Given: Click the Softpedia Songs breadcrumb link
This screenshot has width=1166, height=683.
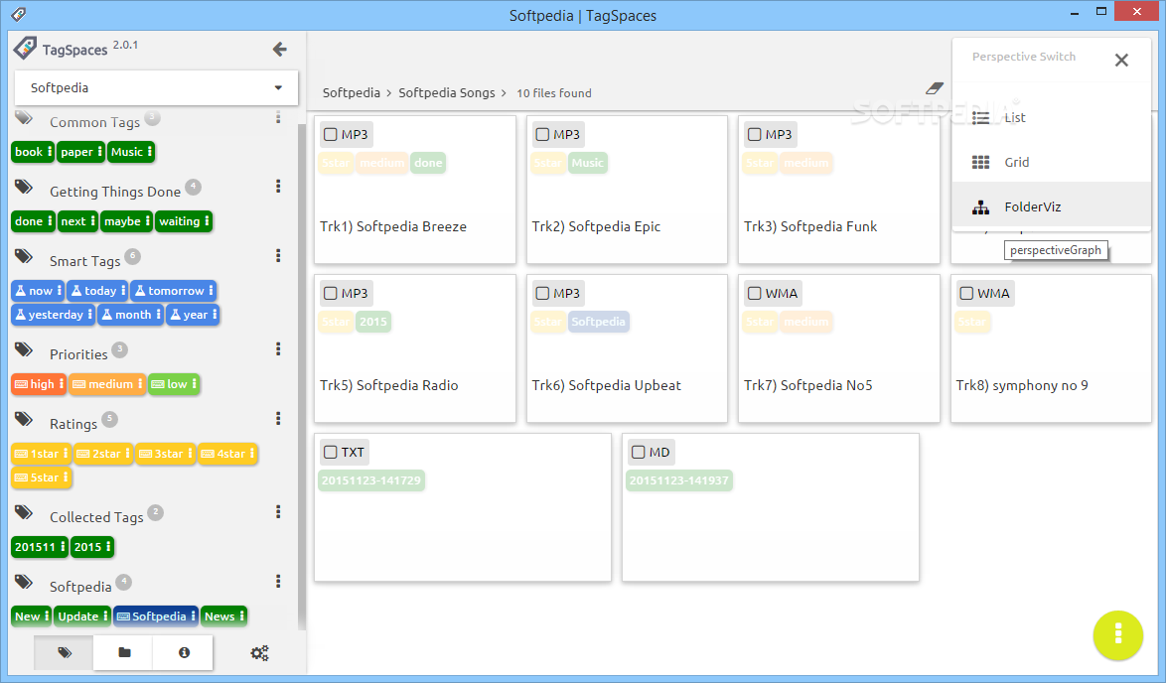Looking at the screenshot, I should point(446,93).
